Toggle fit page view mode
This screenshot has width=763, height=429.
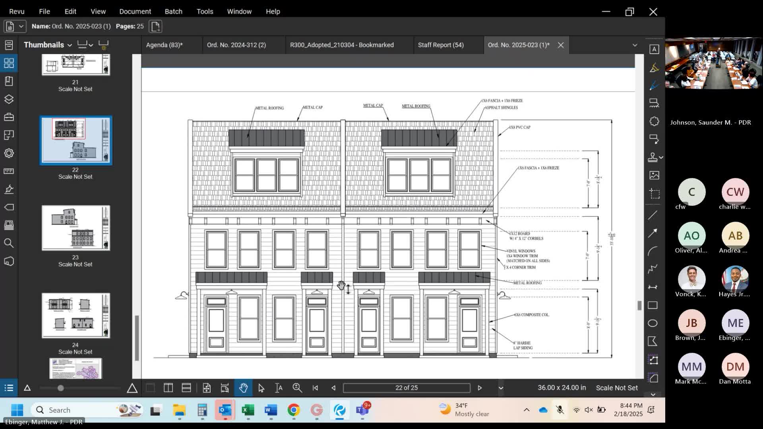click(207, 388)
